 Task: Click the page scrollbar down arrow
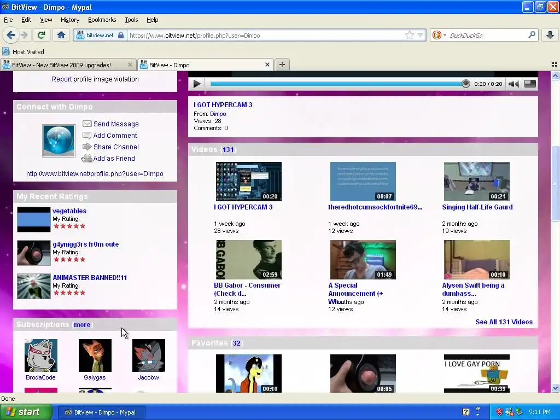(x=555, y=388)
